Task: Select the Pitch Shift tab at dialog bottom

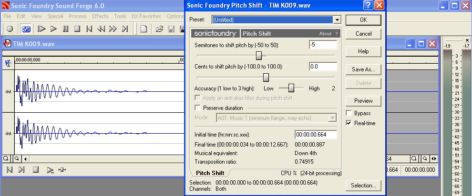Action: 210,173
